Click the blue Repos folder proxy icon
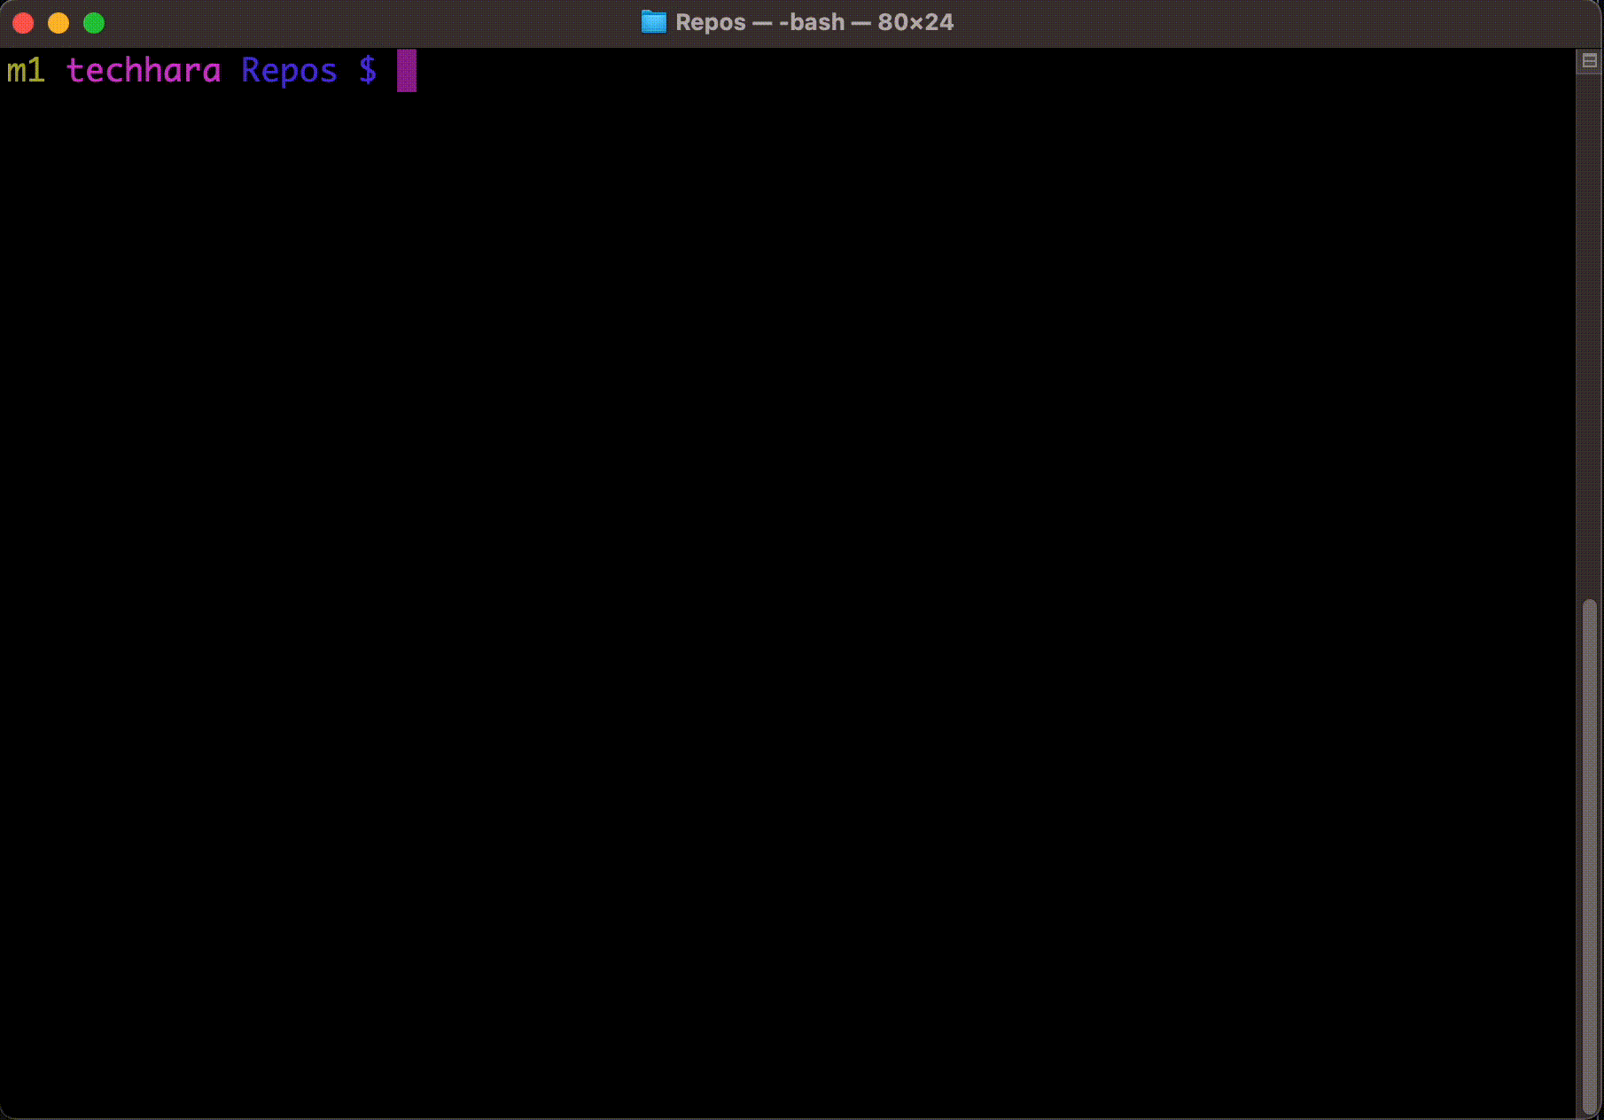The width and height of the screenshot is (1604, 1120). [653, 22]
